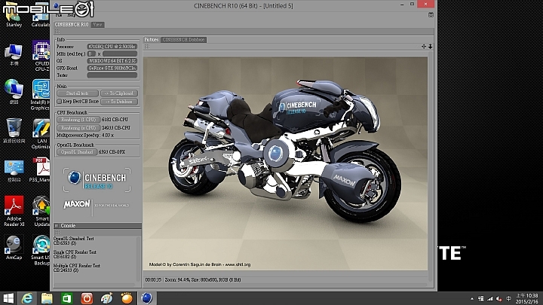Click the OS info field
This screenshot has height=305, width=543.
pyautogui.click(x=112, y=61)
